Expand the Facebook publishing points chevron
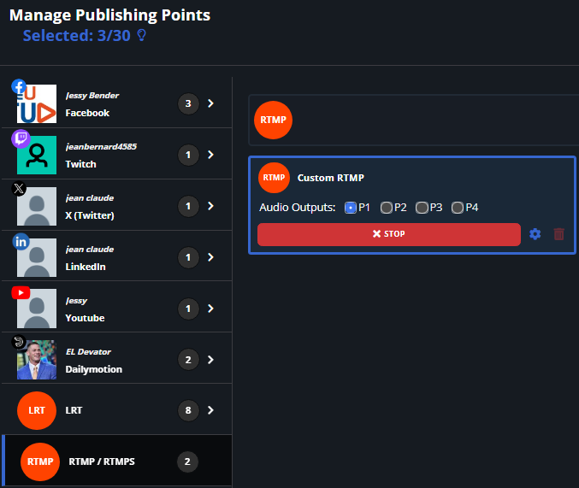This screenshot has width=579, height=488. pyautogui.click(x=210, y=103)
